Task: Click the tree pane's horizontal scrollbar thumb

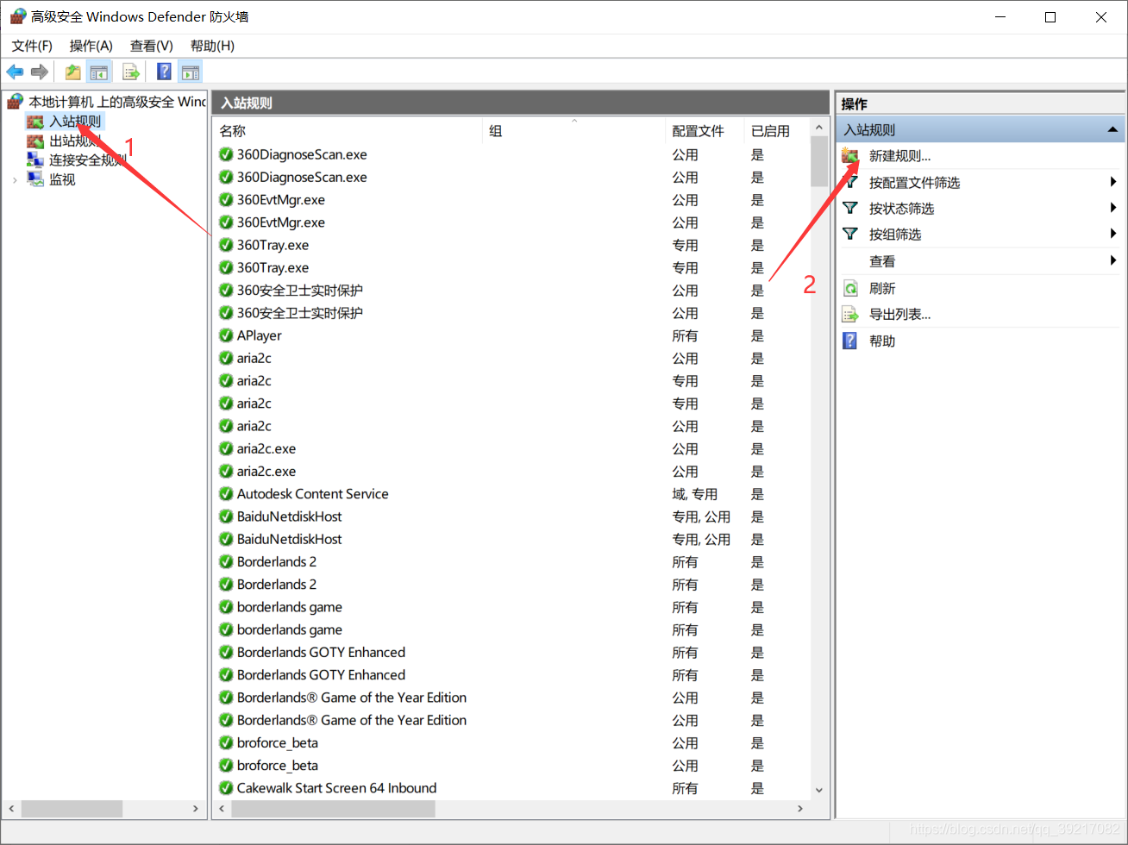Action: coord(72,809)
